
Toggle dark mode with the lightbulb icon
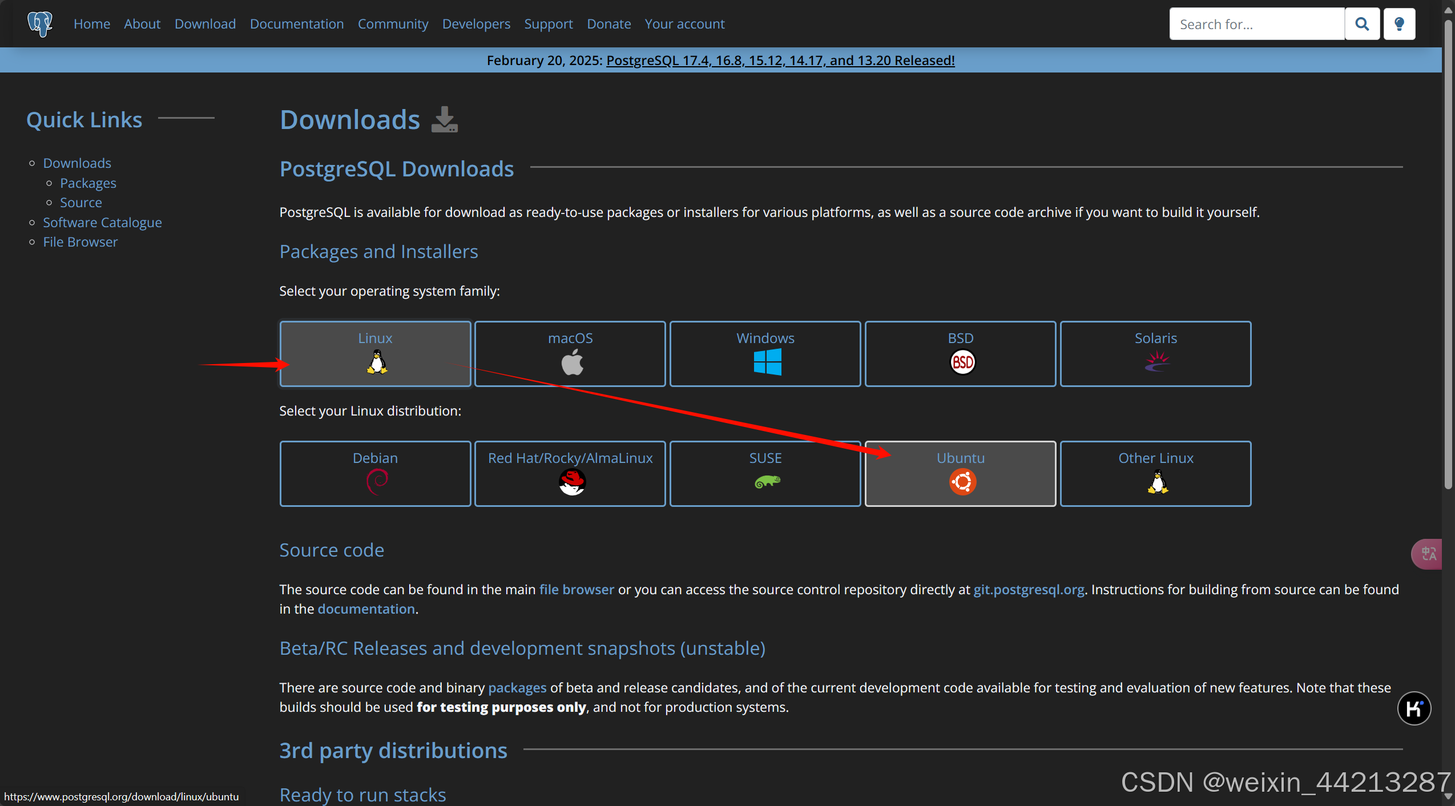click(1399, 24)
